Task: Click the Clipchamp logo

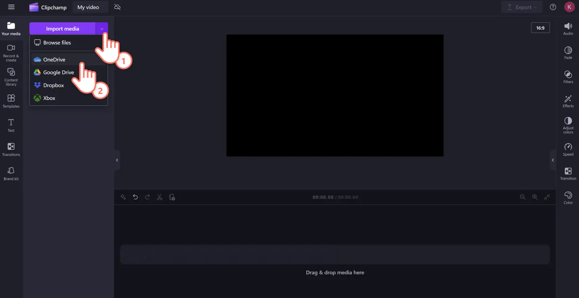Action: coord(48,7)
